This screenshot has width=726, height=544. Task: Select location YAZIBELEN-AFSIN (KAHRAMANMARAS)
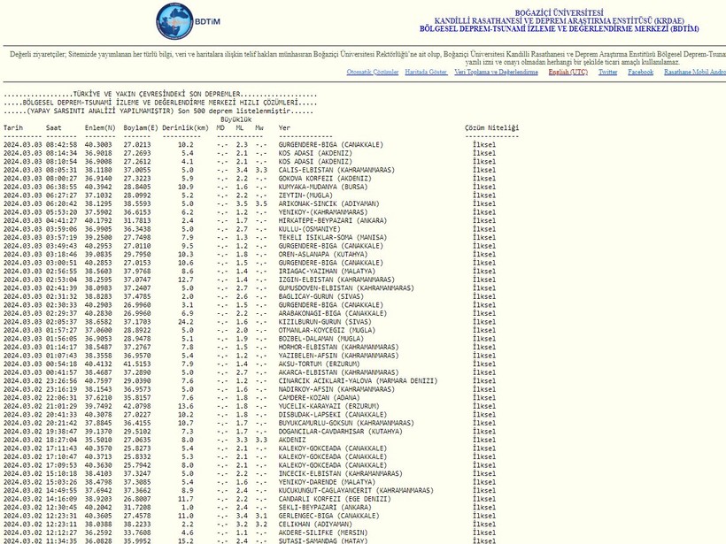(x=338, y=356)
